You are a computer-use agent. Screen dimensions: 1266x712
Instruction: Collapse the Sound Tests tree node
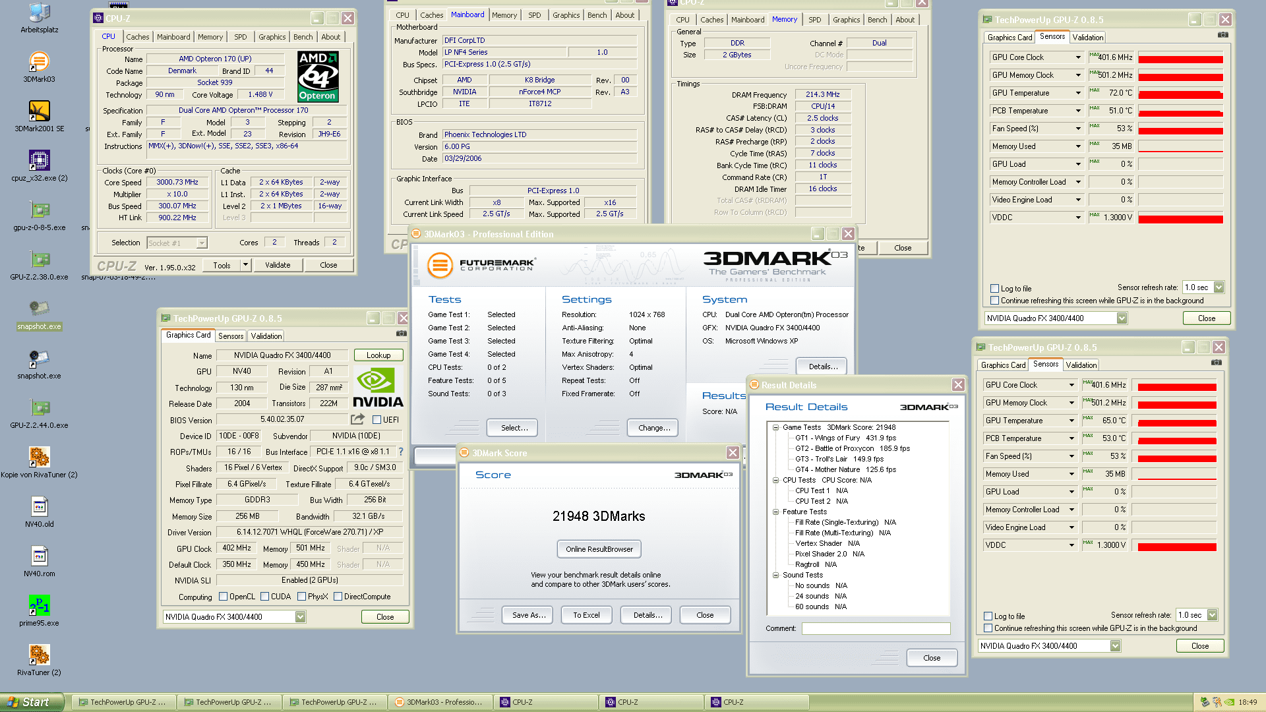pos(776,576)
